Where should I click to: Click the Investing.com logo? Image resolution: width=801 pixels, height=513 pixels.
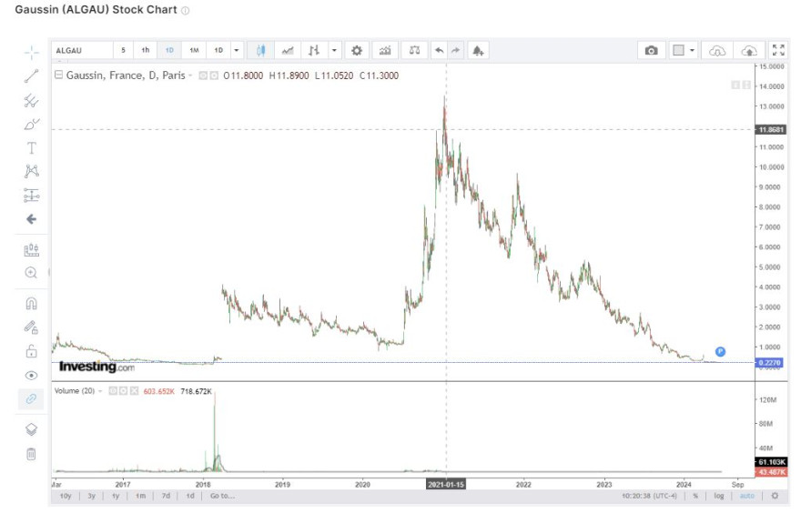click(x=96, y=367)
